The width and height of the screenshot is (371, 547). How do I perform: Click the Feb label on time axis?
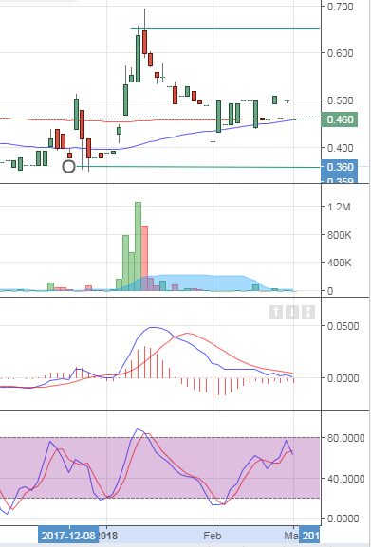[213, 536]
